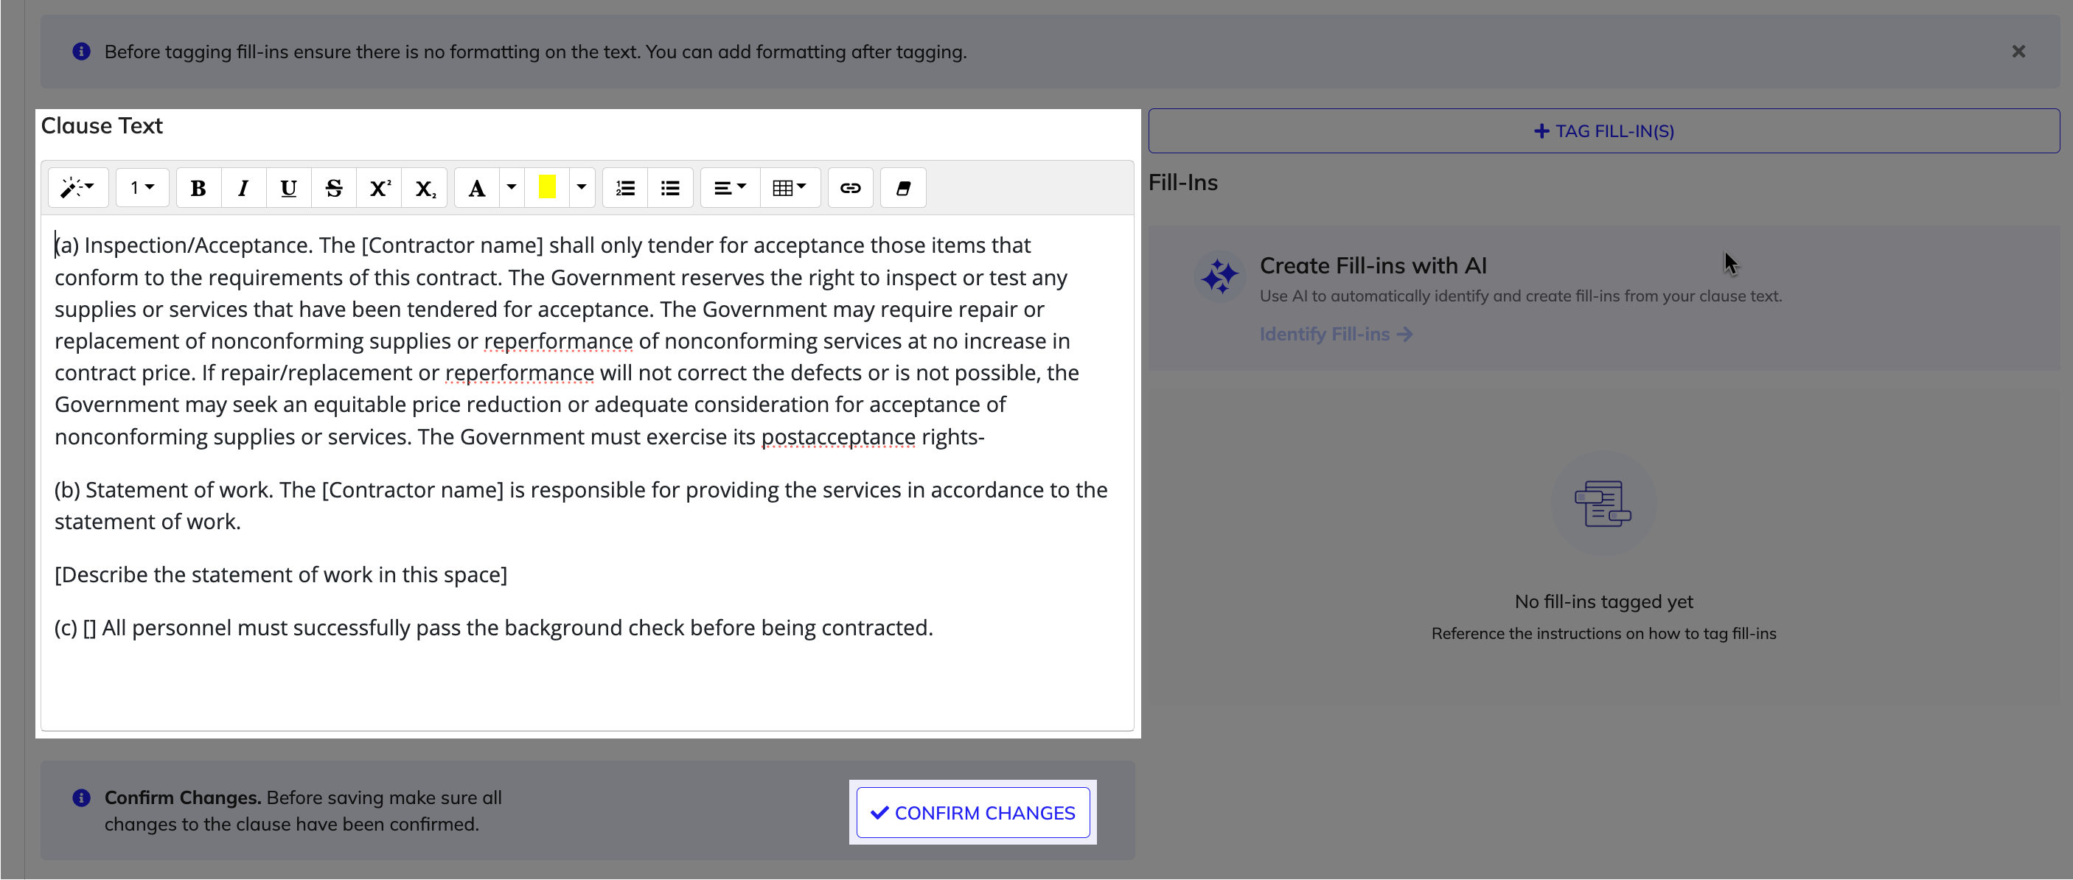
Task: Open the line height 1 dropdown
Action: (x=142, y=188)
